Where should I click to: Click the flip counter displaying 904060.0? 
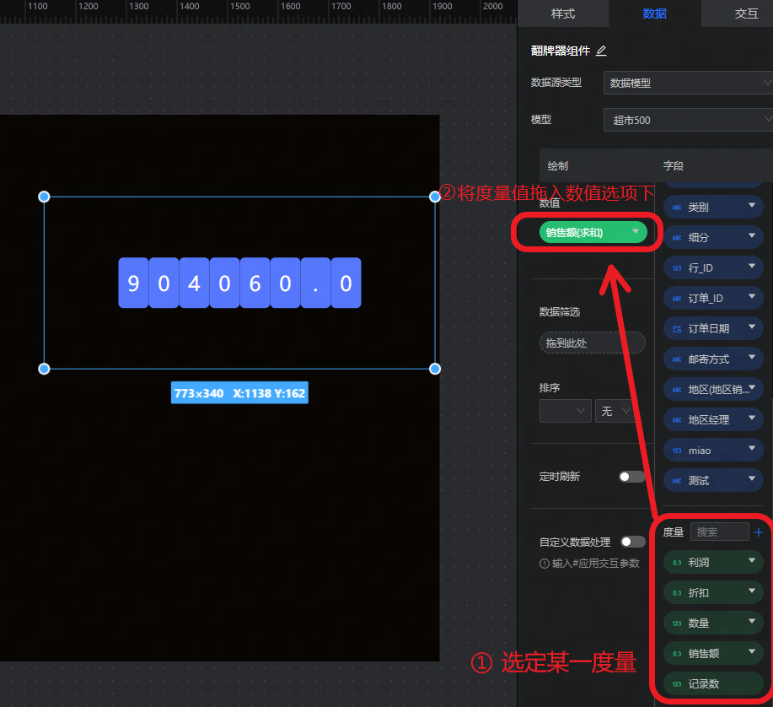pyautogui.click(x=239, y=283)
